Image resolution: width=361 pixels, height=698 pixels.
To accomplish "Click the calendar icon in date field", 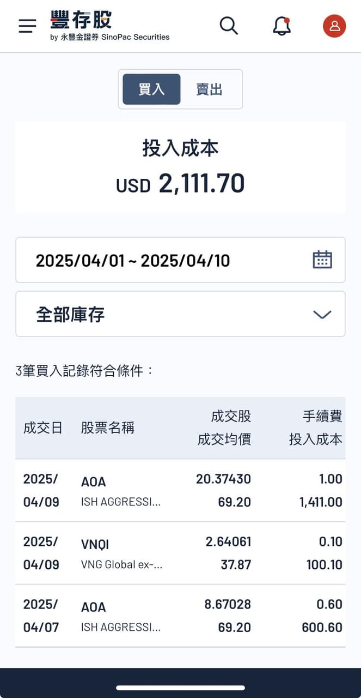I will pyautogui.click(x=322, y=260).
